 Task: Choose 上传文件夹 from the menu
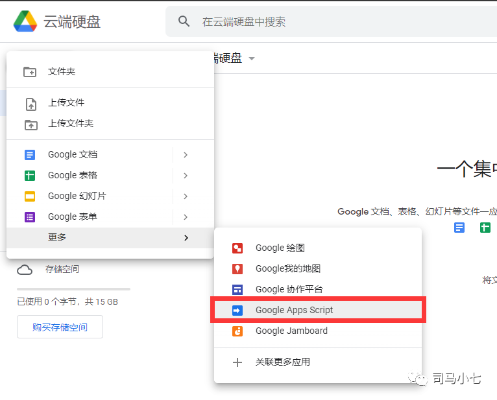(x=110, y=124)
